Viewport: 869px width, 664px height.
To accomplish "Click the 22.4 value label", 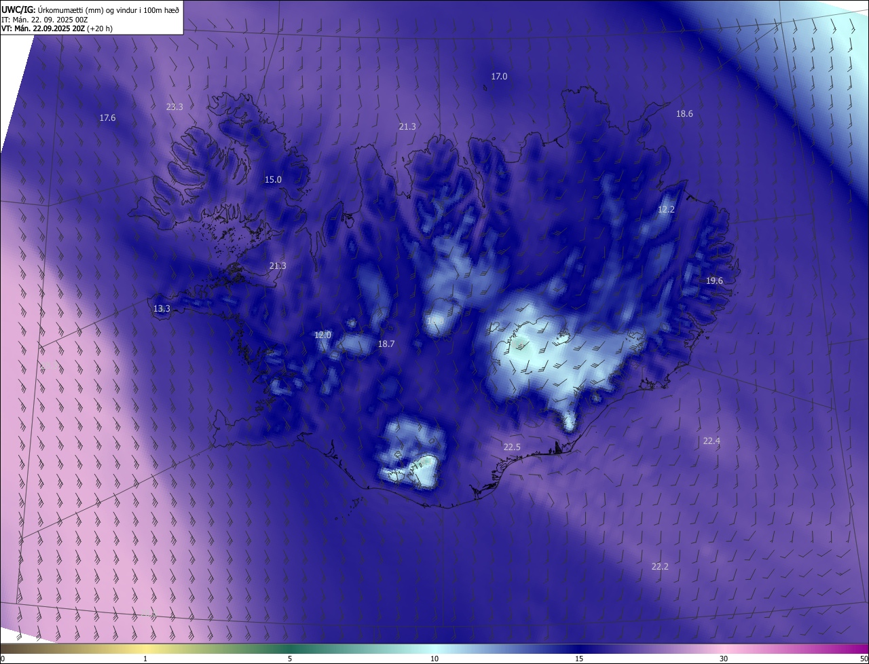I will pos(711,441).
